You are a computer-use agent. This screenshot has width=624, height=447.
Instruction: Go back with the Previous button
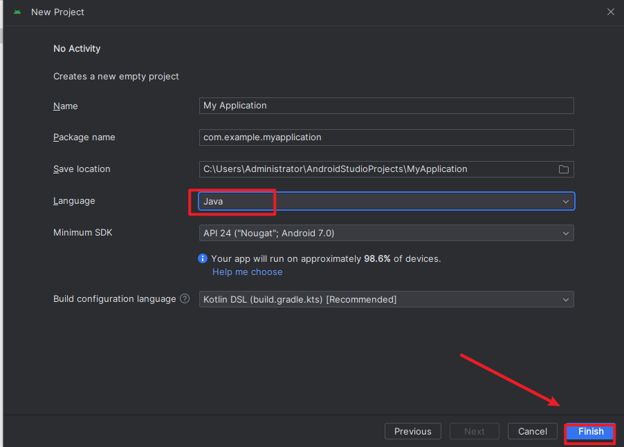[x=412, y=432]
